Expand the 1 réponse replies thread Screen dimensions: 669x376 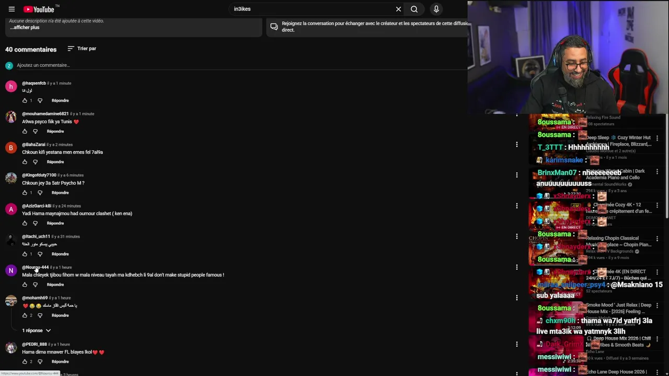pos(36,331)
